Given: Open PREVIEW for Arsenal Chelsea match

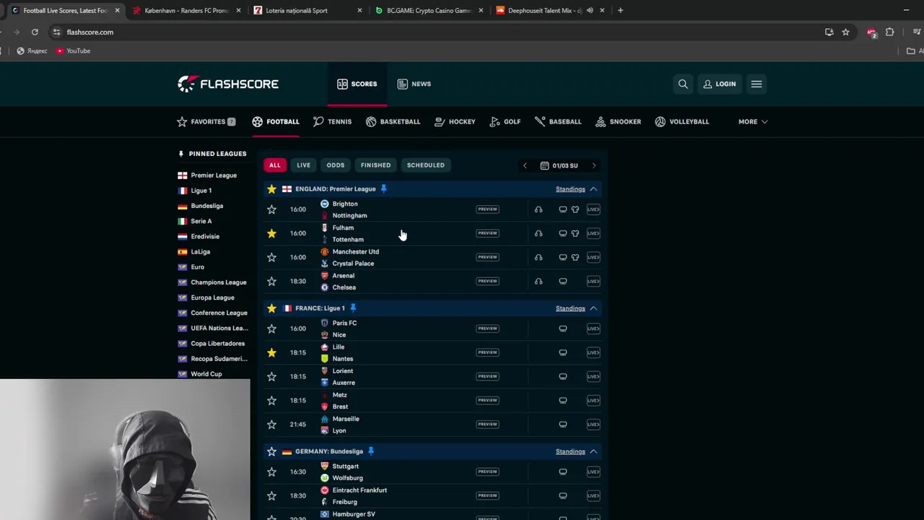Looking at the screenshot, I should pos(487,281).
